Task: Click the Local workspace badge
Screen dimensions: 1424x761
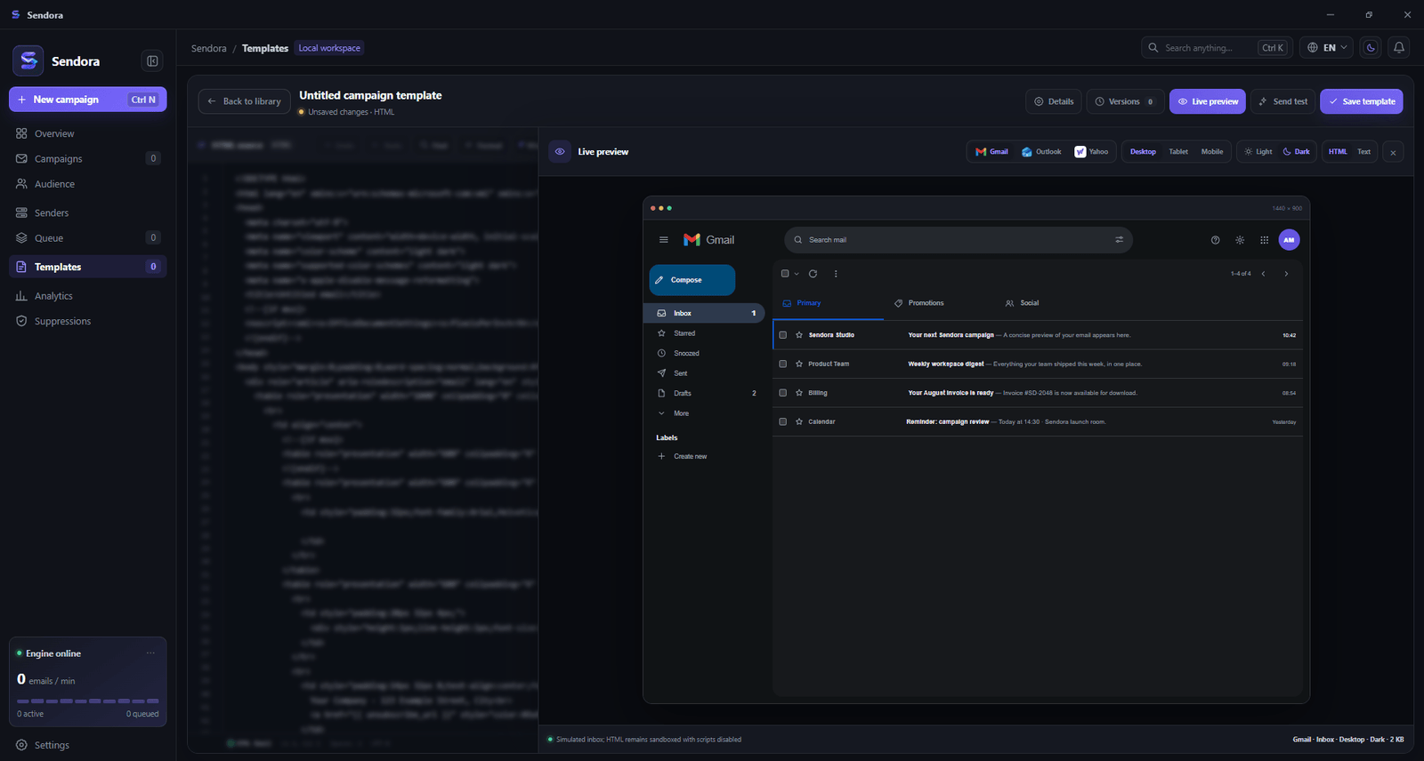Action: [329, 48]
